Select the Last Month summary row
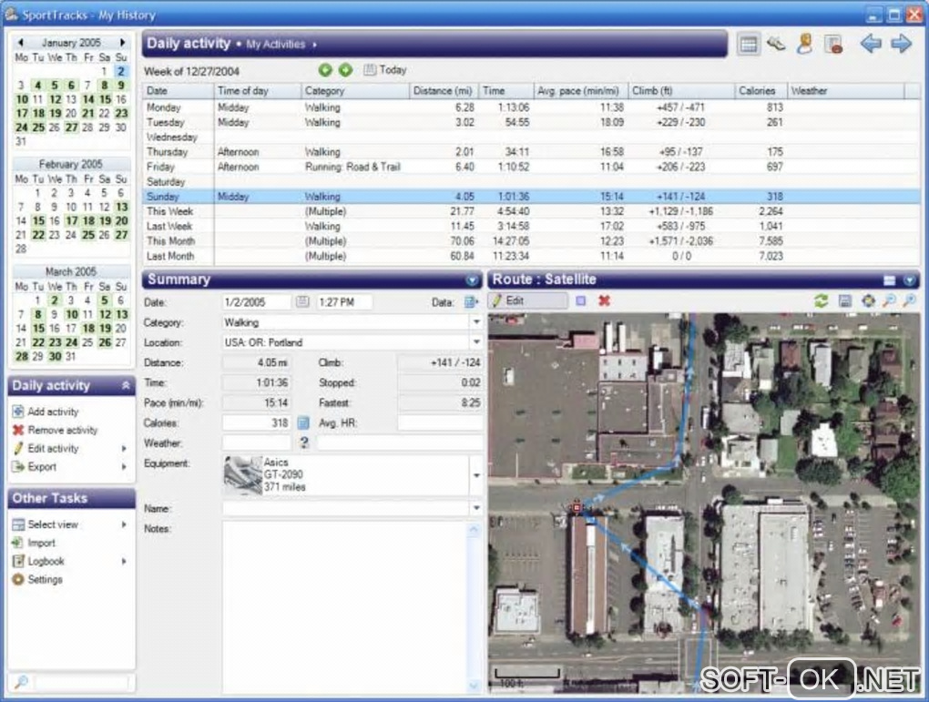The height and width of the screenshot is (702, 929). coord(532,256)
